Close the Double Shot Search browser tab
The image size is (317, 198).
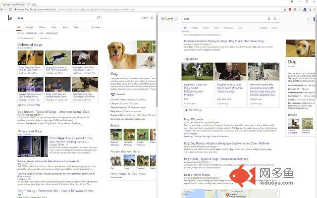[28, 4]
